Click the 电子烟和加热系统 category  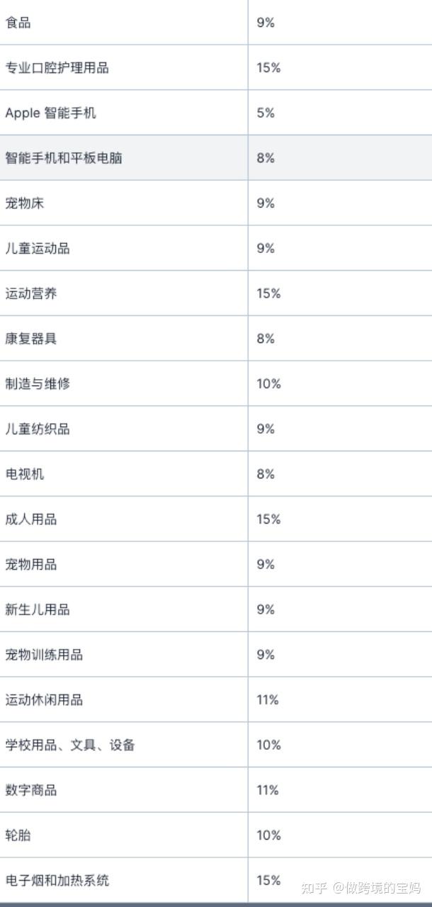coord(57,881)
